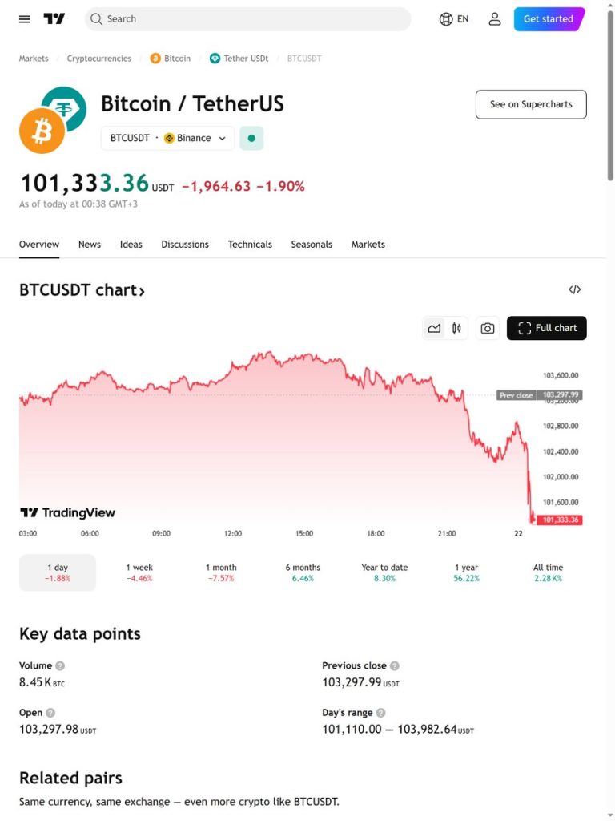The height and width of the screenshot is (821, 615).
Task: Switch chart to candlestick style
Action: tap(456, 328)
